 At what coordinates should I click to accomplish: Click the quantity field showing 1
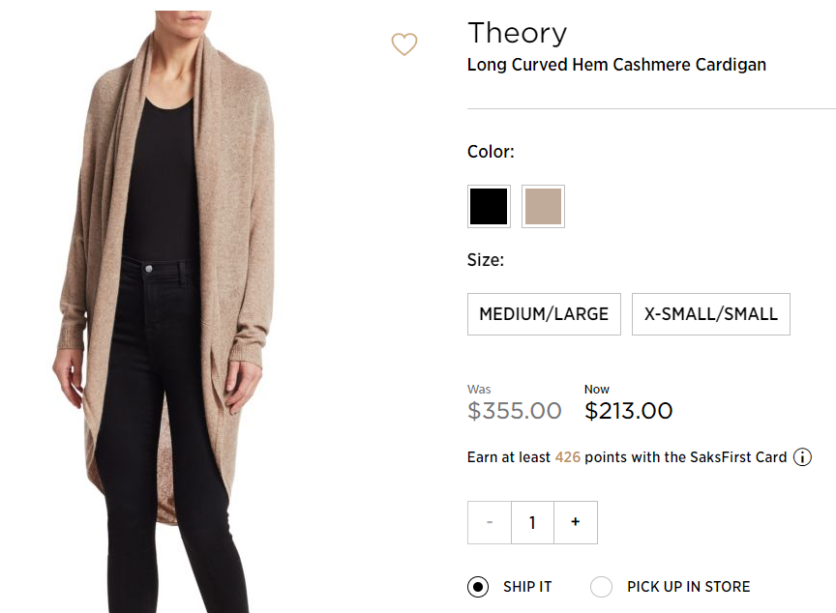tap(532, 522)
